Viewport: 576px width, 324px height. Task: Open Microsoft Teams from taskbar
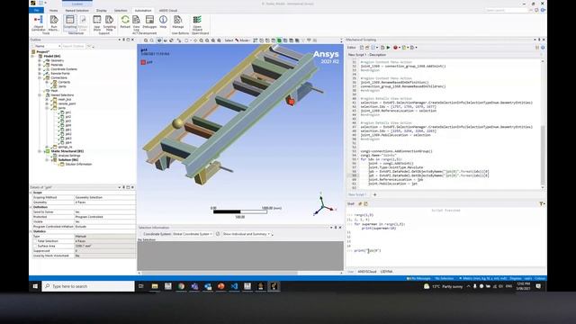pos(194,286)
